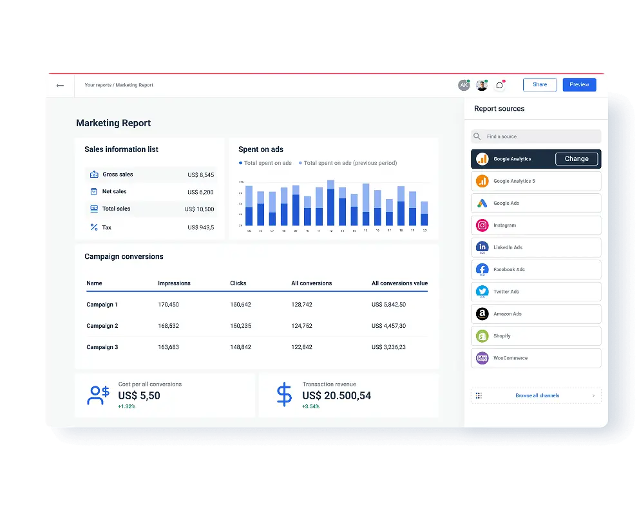Click the US$ 20.500,54 revenue figure
639x510 pixels.
pyautogui.click(x=337, y=395)
